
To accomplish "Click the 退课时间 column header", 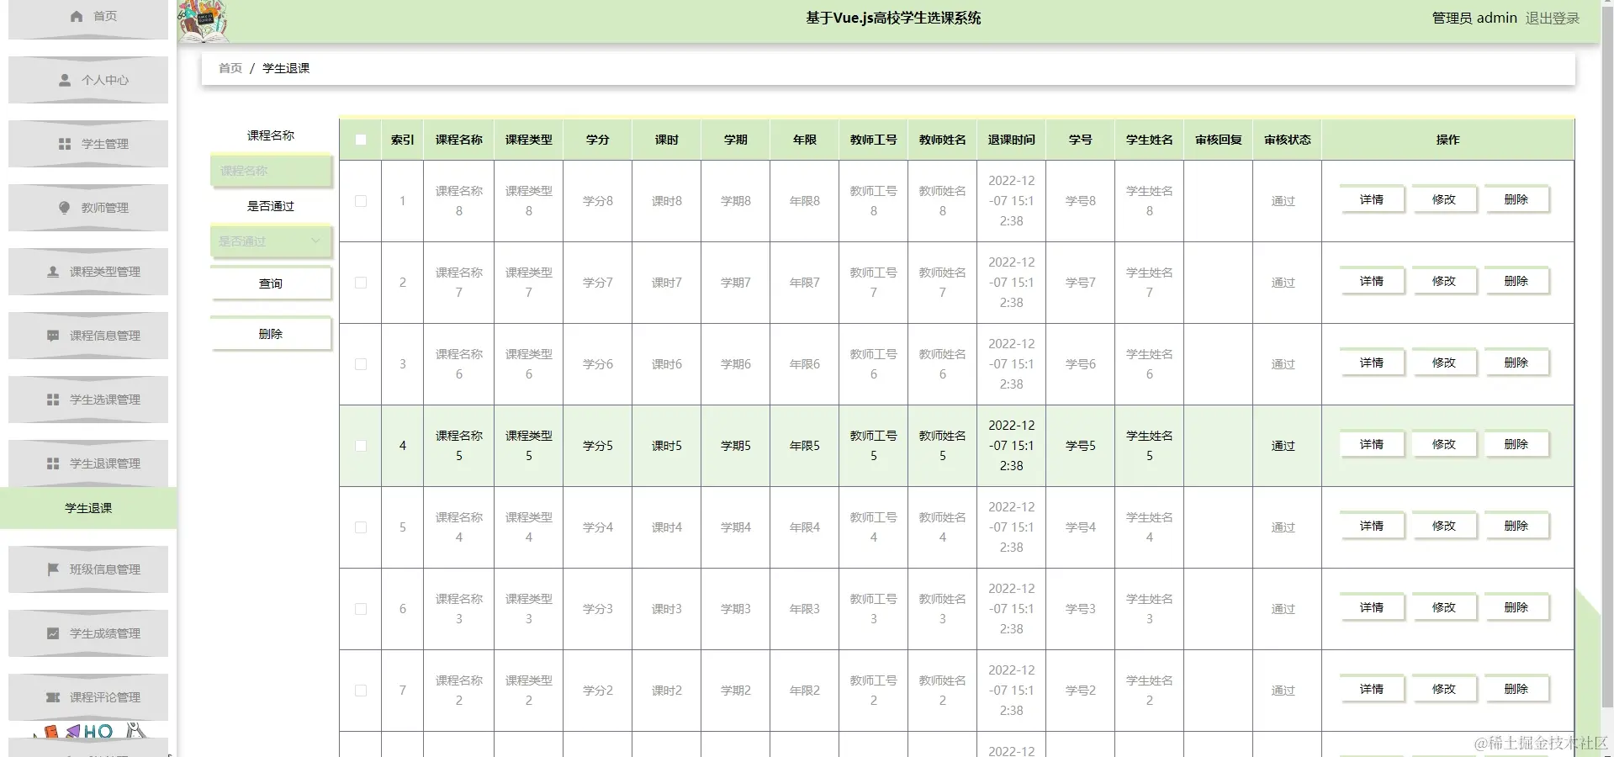I will (x=1012, y=140).
